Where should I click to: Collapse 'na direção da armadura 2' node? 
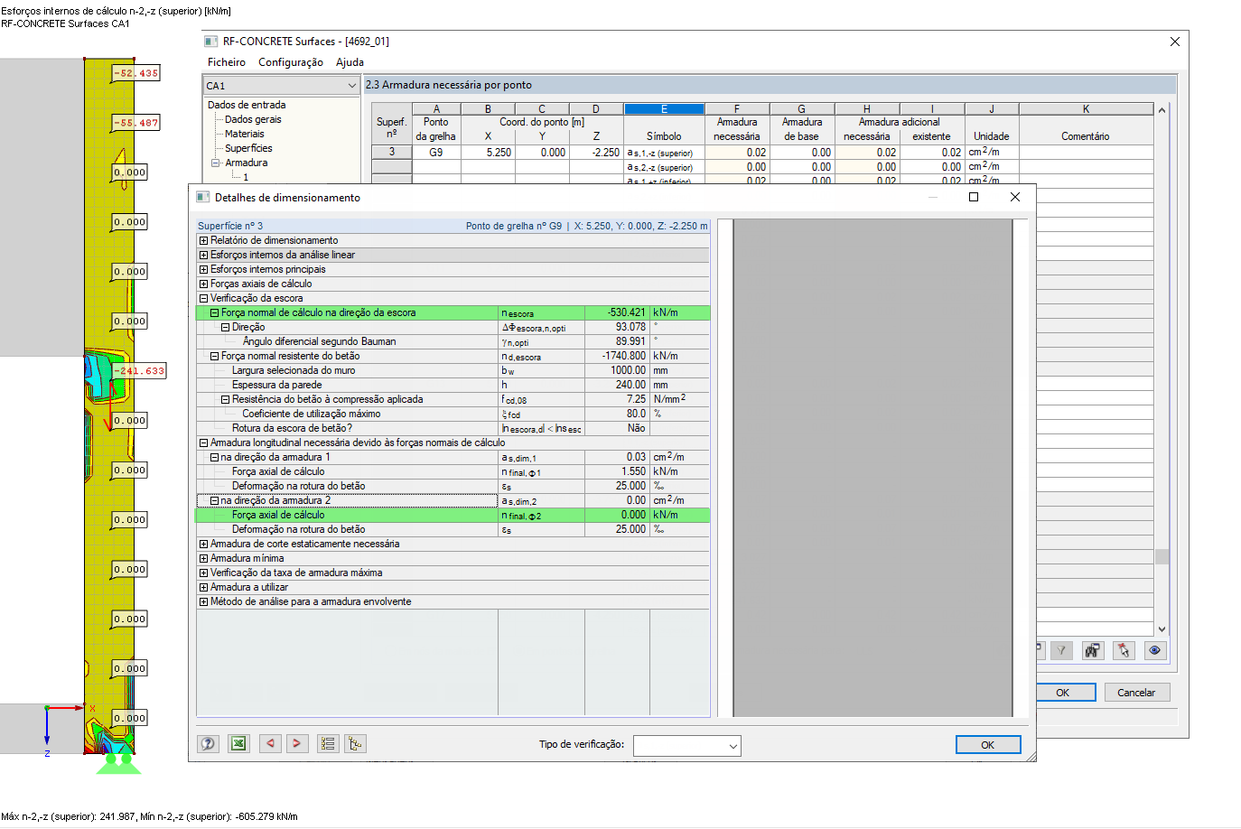(x=214, y=501)
